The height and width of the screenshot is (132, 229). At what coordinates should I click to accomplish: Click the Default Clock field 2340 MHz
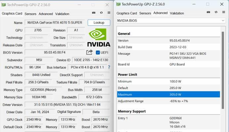point(34,127)
